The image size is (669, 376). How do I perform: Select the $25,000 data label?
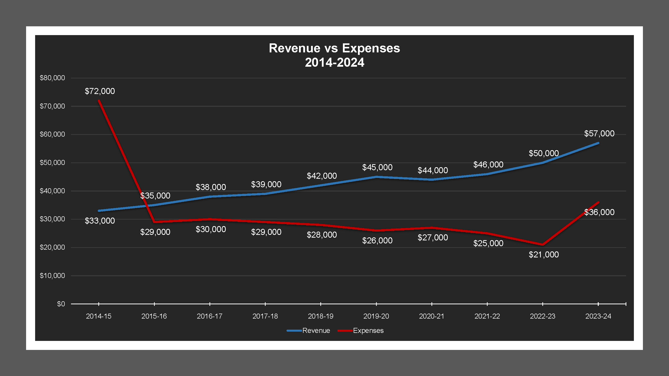(x=488, y=243)
